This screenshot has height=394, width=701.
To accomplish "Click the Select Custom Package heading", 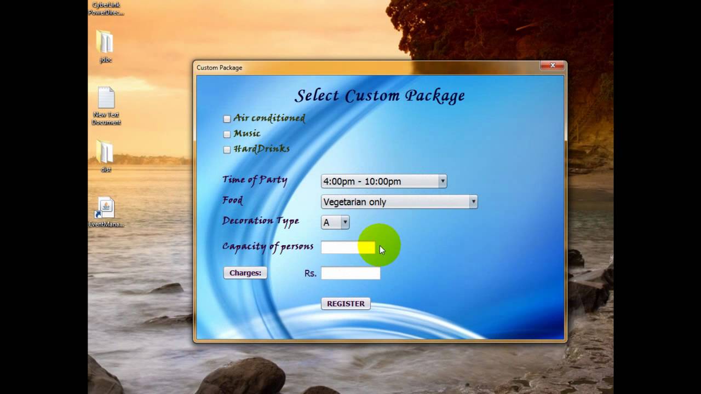I will [x=380, y=96].
